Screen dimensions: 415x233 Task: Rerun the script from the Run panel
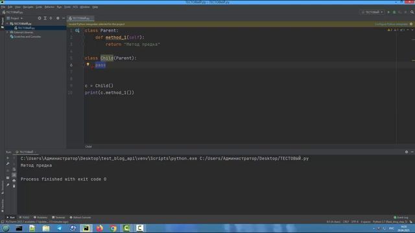8,158
